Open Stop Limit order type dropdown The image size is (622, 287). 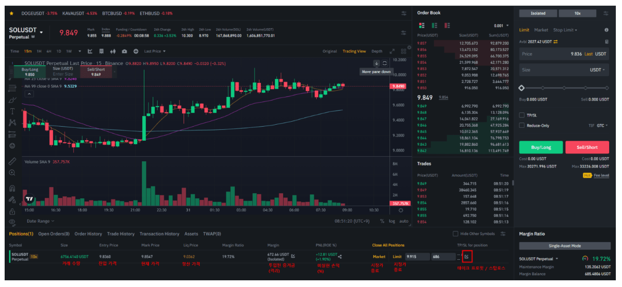coord(565,30)
